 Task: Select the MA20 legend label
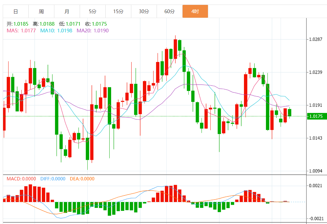[93, 31]
